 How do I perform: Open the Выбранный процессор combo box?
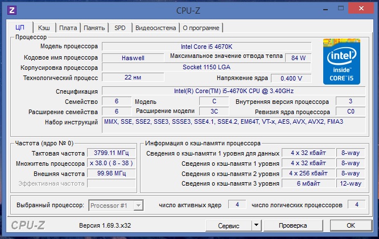click(x=116, y=206)
